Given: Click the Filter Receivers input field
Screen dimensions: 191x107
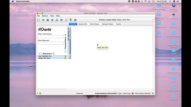Looking at the screenshot, I should coord(51,43).
